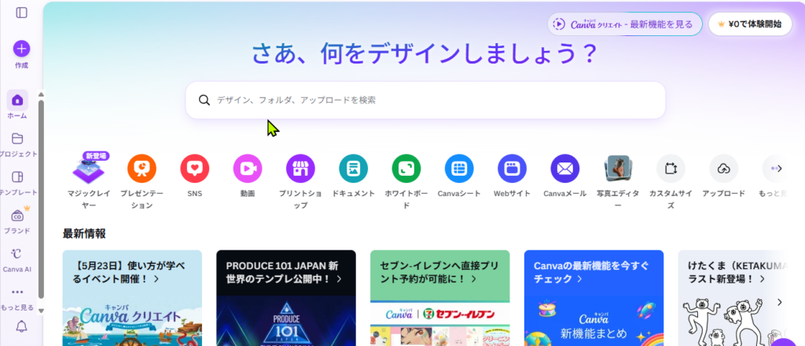Select the プリントショップ icon
Viewport: 805px width, 346px height.
(x=300, y=169)
